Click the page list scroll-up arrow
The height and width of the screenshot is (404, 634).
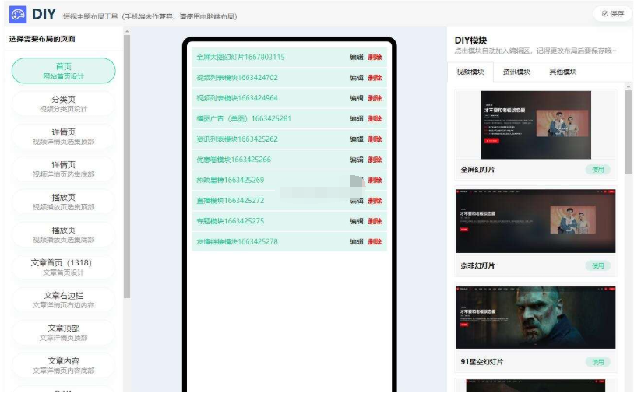click(x=127, y=31)
